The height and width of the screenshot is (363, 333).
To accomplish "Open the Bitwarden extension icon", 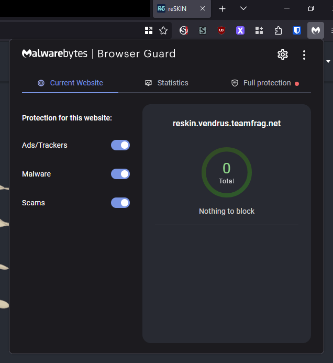I will coord(297,30).
